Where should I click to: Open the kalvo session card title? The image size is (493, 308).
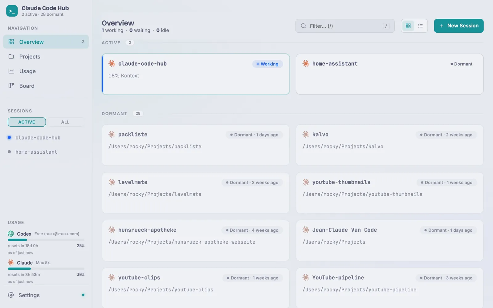(x=320, y=134)
